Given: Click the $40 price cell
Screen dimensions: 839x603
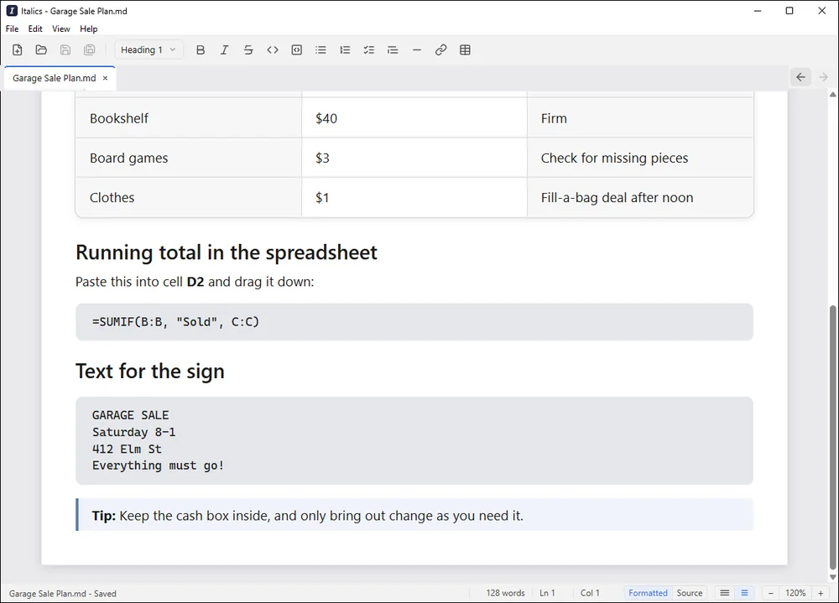Looking at the screenshot, I should pyautogui.click(x=414, y=118).
